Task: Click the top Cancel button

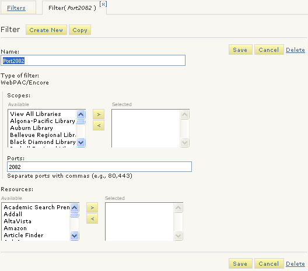Action: 269,50
